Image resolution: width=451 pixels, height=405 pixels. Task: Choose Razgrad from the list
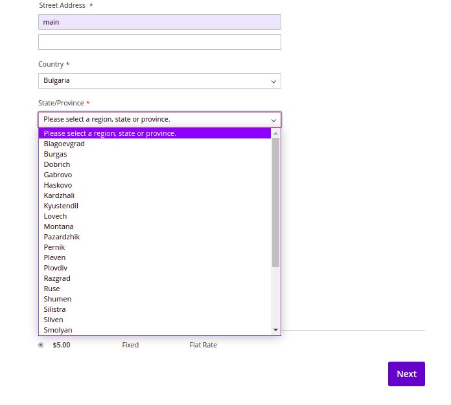155,278
